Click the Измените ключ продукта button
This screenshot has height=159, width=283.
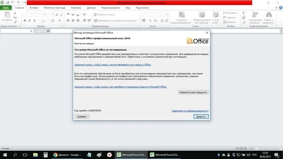pyautogui.click(x=193, y=92)
